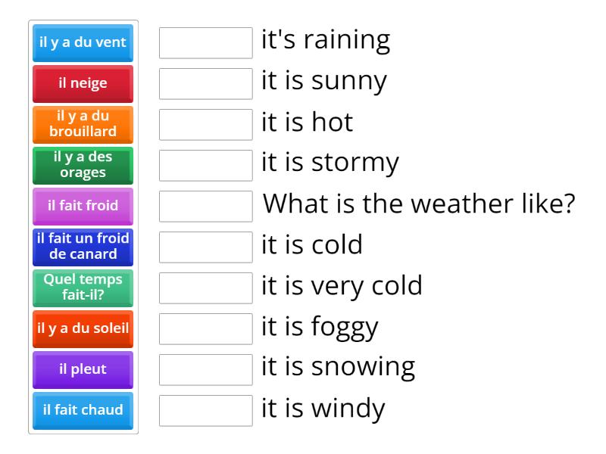The height and width of the screenshot is (454, 606).
Task: Choose the "il fait un froid de canard" tile
Action: tap(82, 247)
